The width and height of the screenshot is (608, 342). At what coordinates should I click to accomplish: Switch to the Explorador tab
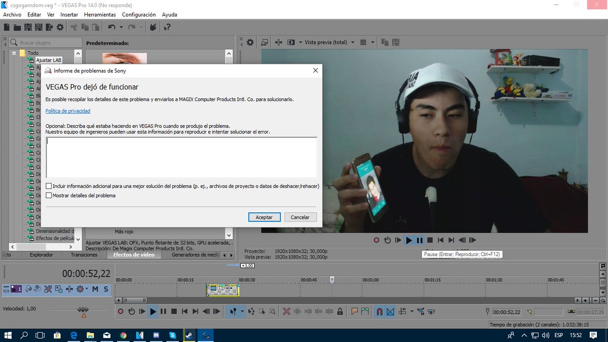41,255
